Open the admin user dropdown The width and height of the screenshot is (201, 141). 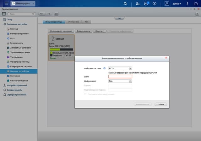click(x=177, y=4)
